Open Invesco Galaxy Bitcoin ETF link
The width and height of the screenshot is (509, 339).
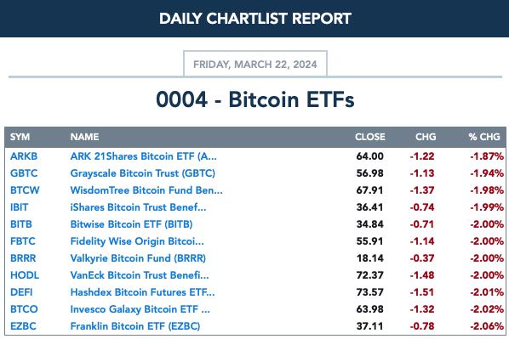coord(140,309)
